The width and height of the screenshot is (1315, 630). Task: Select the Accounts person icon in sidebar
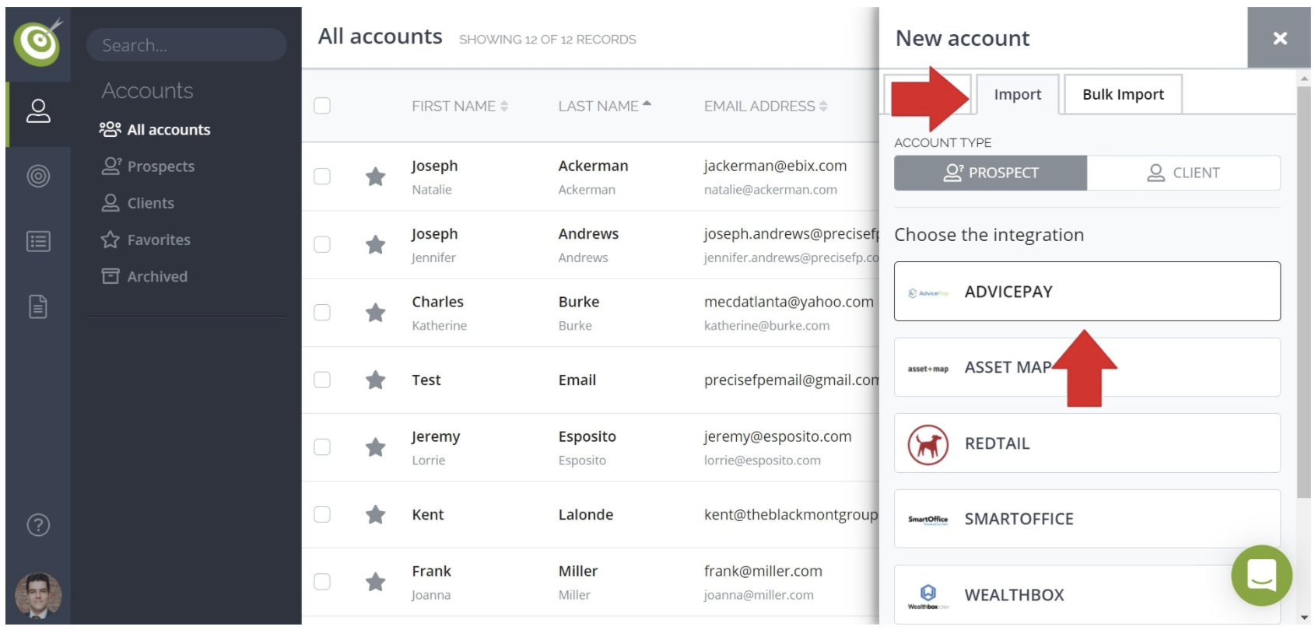click(38, 110)
